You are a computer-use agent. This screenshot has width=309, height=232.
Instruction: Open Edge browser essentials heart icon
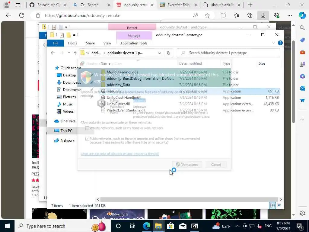276,15
